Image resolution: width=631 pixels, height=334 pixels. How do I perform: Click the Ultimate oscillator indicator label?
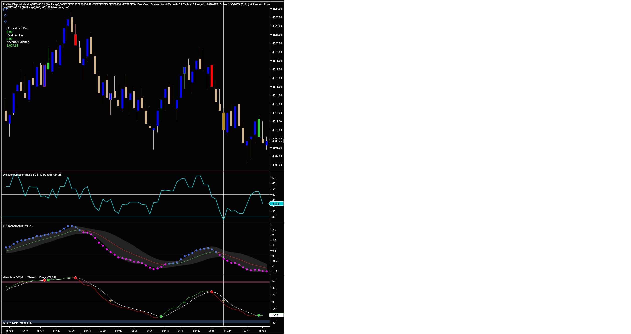click(x=32, y=175)
